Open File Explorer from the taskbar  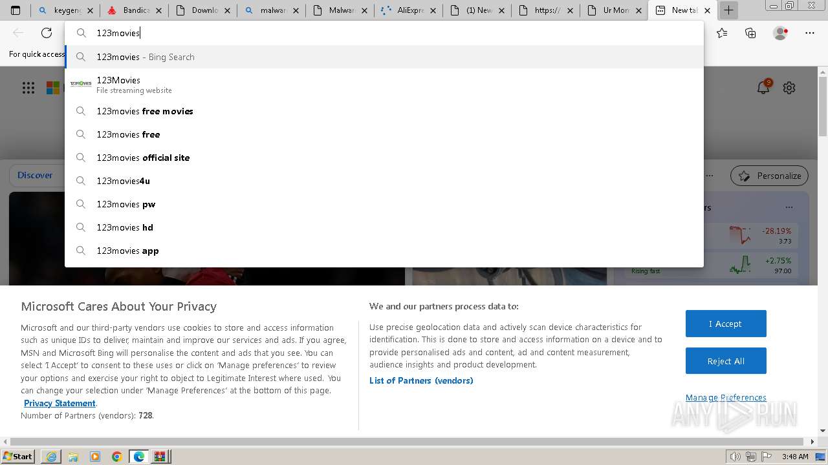point(73,457)
